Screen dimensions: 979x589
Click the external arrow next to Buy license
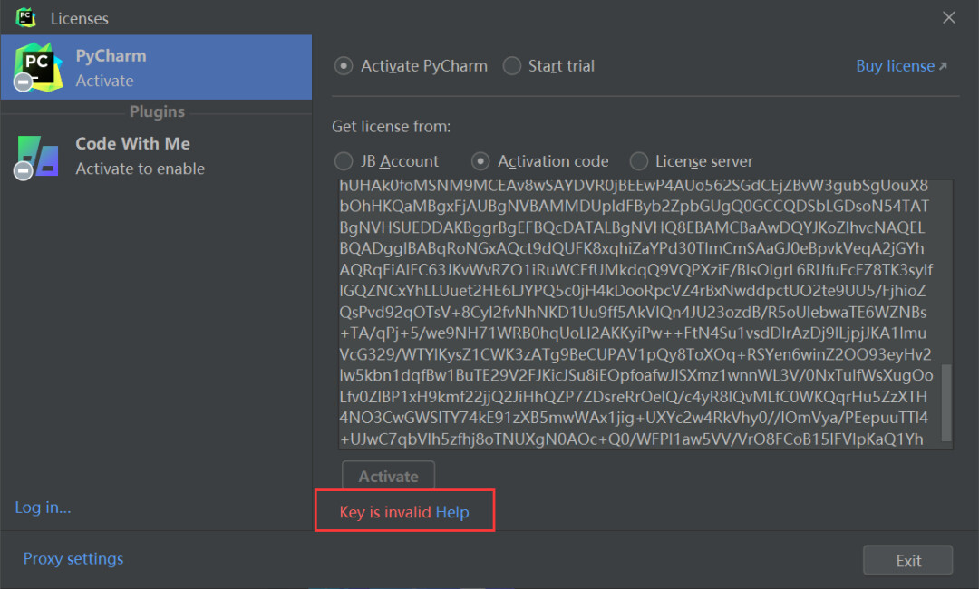[943, 66]
